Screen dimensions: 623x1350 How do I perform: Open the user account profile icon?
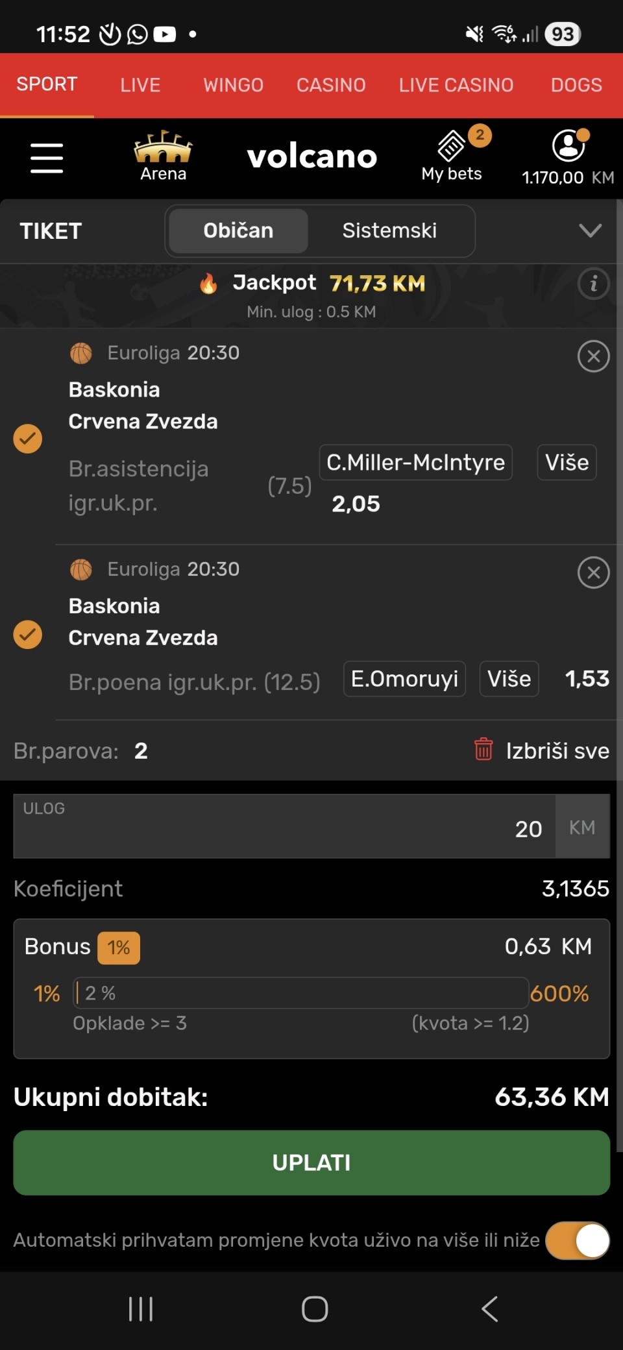pyautogui.click(x=568, y=147)
